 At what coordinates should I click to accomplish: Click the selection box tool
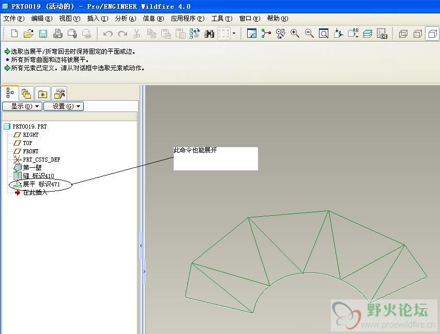224,34
